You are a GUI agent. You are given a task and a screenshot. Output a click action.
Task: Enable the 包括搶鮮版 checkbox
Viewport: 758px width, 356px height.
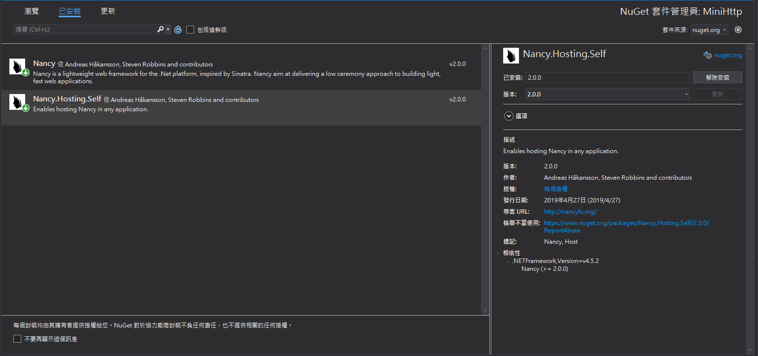click(190, 29)
